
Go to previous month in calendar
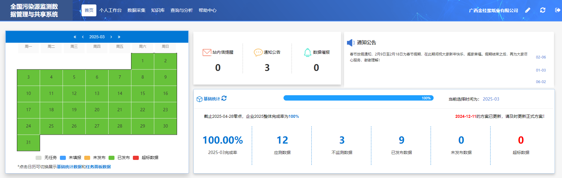(83, 37)
